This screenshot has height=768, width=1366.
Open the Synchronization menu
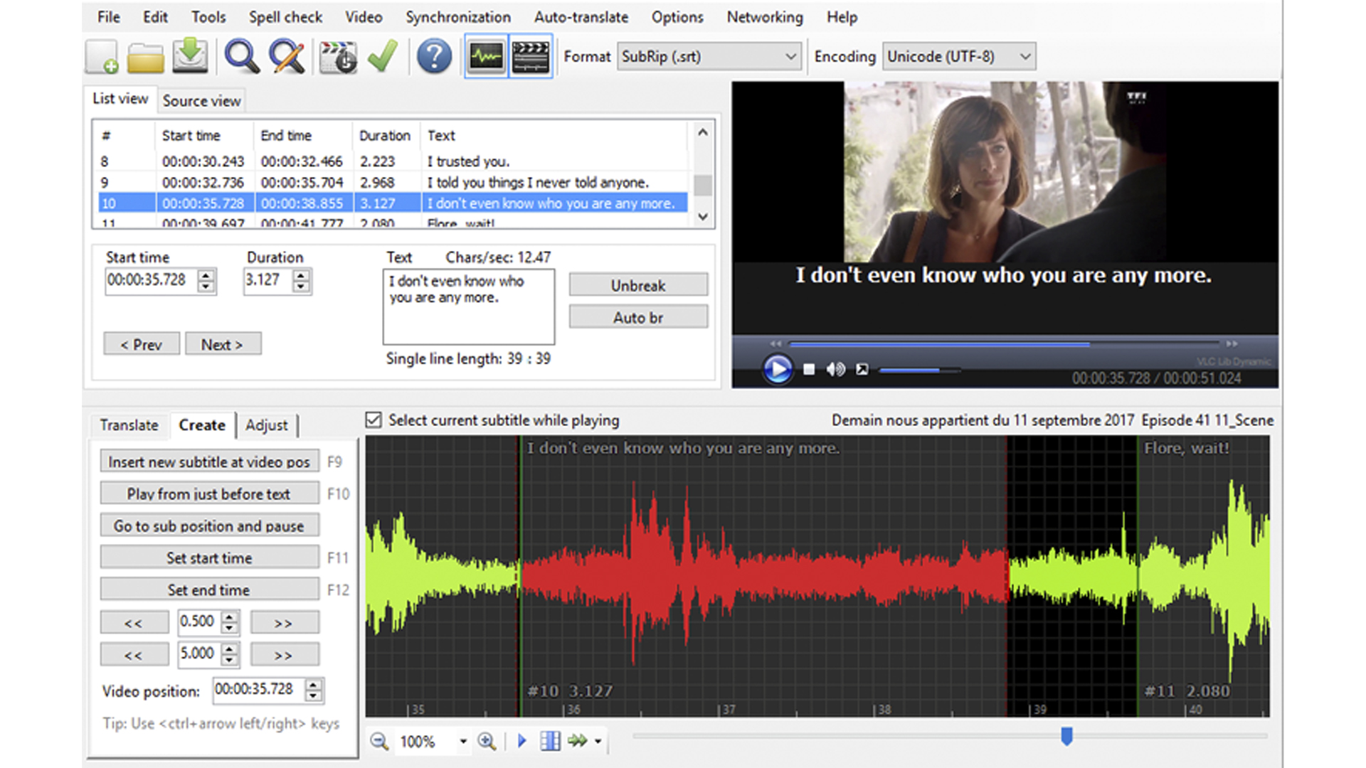[458, 17]
